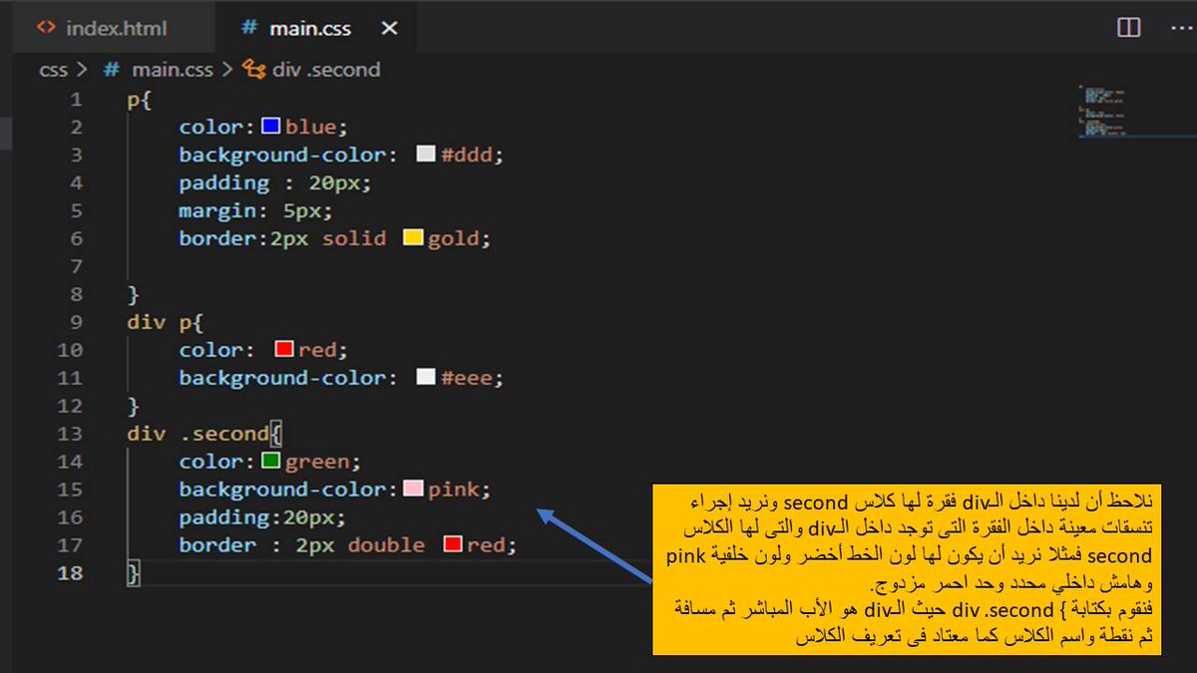Click line number 9 in gutter
Screen dimensions: 1197x673
point(77,322)
